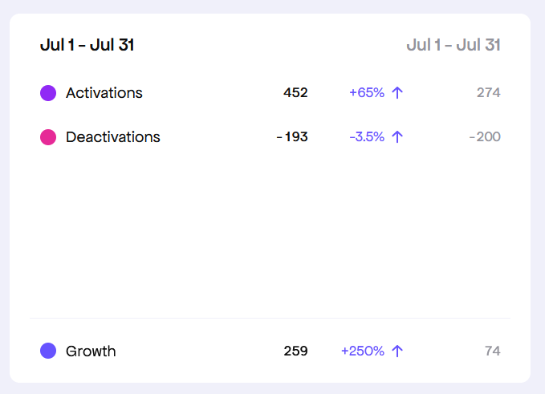Viewport: 545px width, 394px height.
Task: Click the previous Growth value 74
Action: (493, 351)
